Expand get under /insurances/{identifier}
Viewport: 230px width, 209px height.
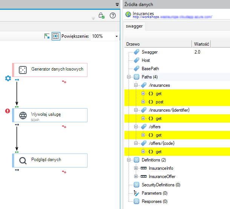click(143, 118)
